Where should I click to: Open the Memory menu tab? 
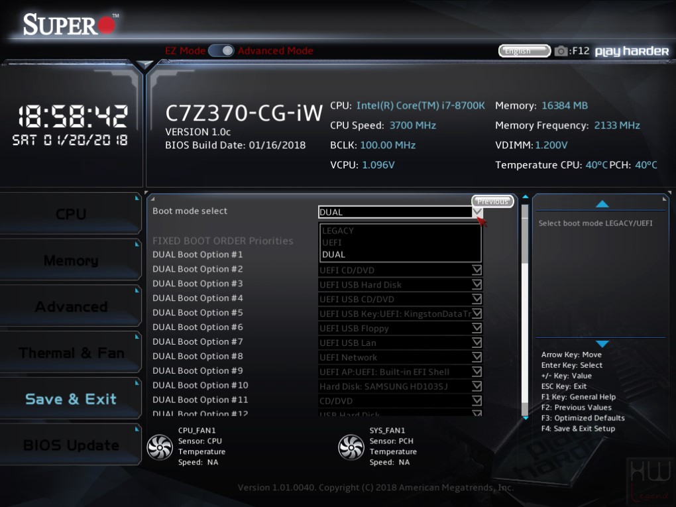[71, 260]
